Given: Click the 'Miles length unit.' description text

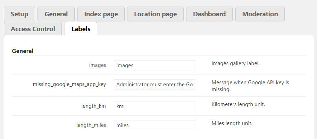Looking at the screenshot, I should [232, 123].
